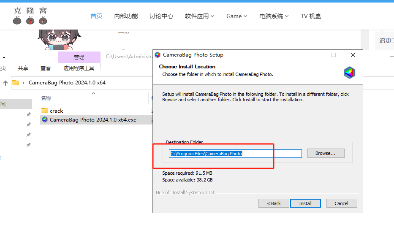Click the first pin icon in the sidebar
The width and height of the screenshot is (394, 241).
[29, 114]
